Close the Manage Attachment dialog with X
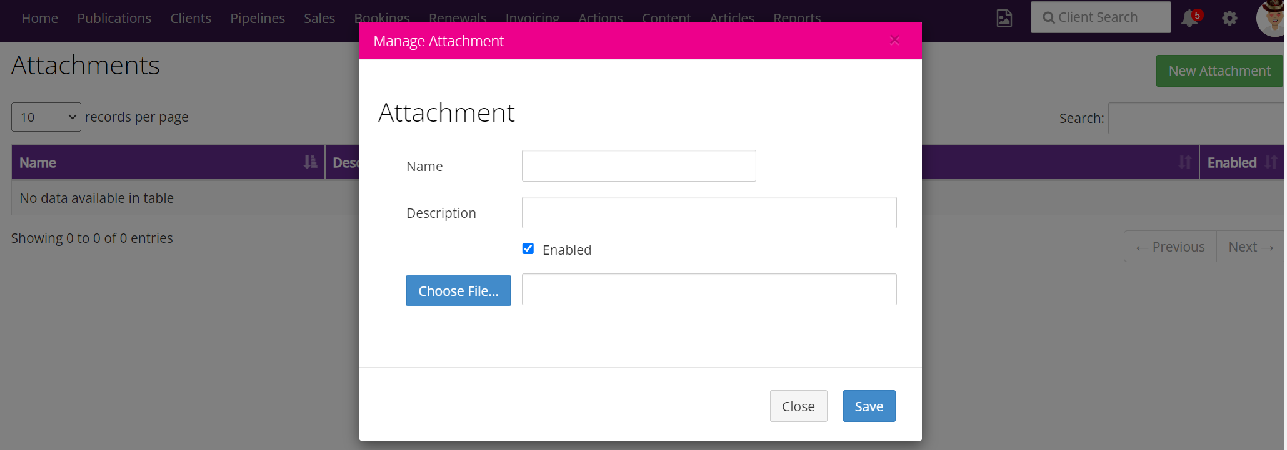The height and width of the screenshot is (450, 1287). pos(894,41)
